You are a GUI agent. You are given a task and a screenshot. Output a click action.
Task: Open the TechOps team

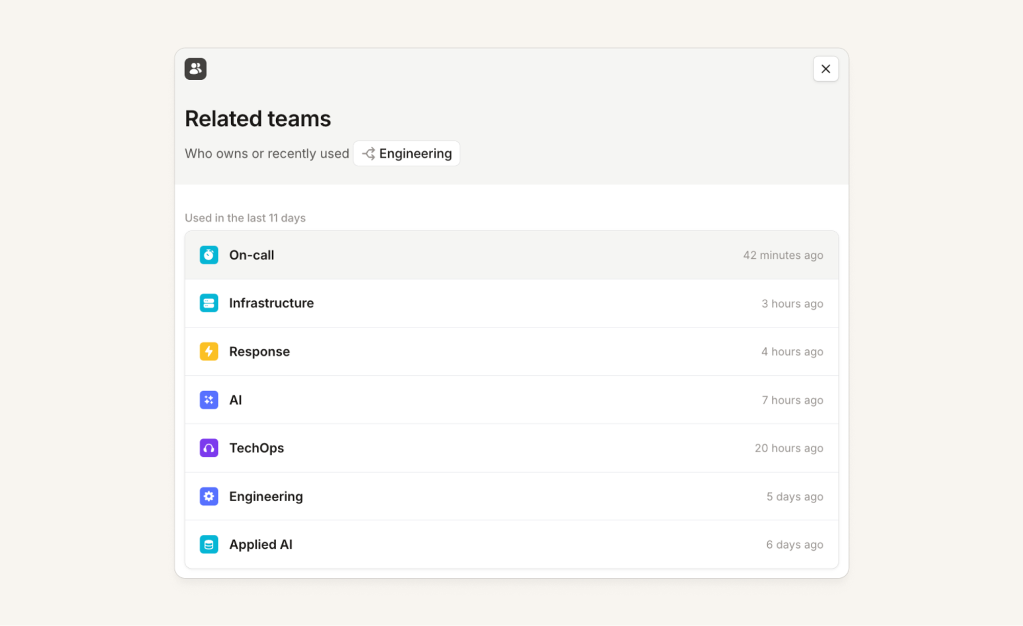coord(511,448)
